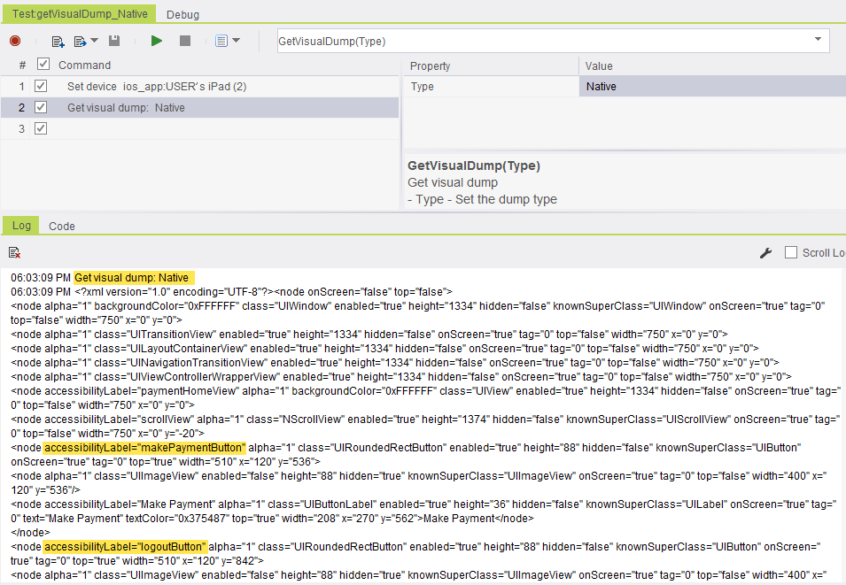Viewport: 846px width, 585px height.
Task: Open the export icon's dropdown arrow
Action: pos(94,41)
